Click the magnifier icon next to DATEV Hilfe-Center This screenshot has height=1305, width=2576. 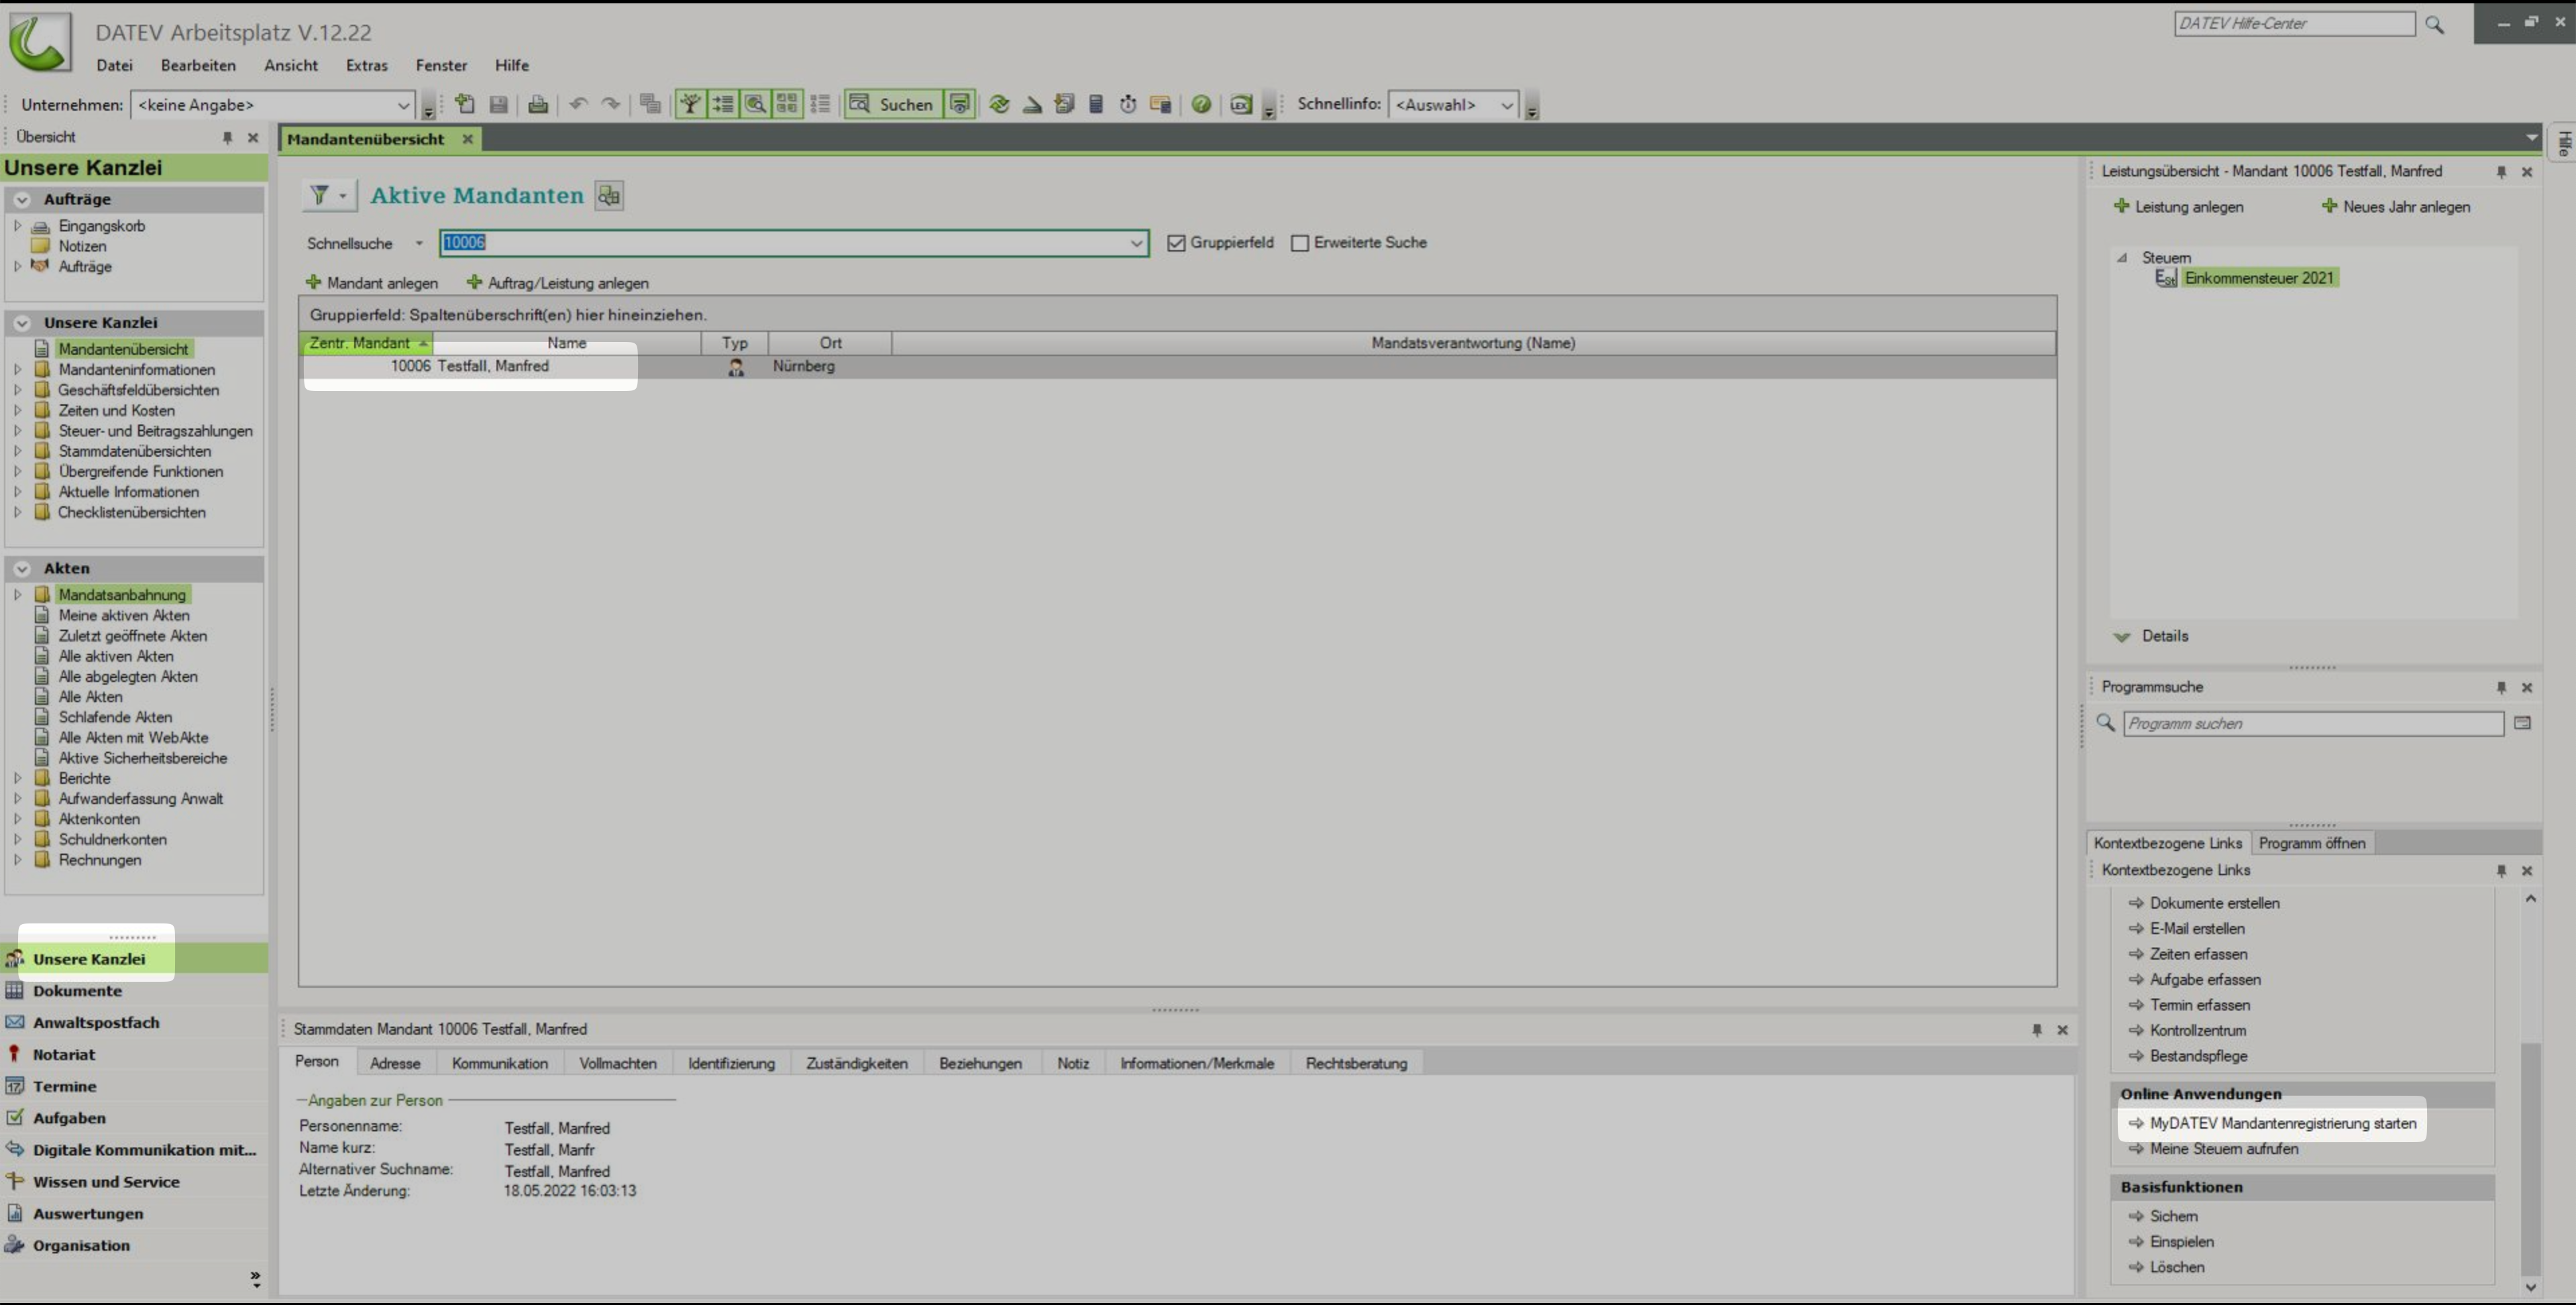(2434, 25)
